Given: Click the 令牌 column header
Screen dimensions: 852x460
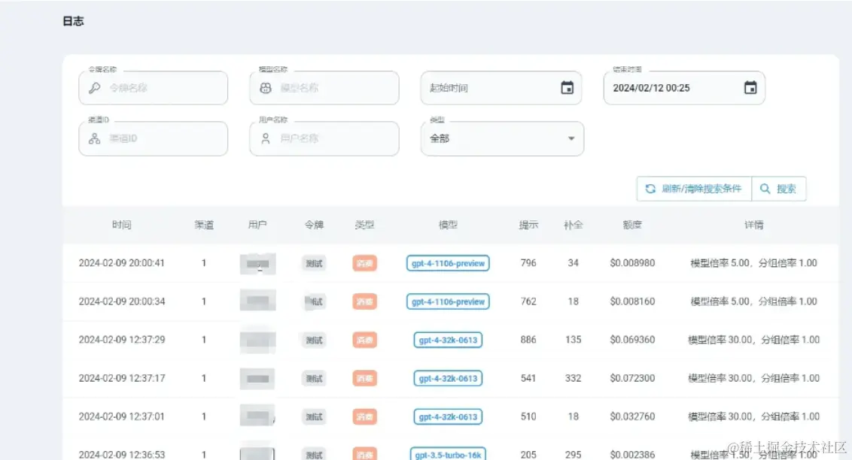Looking at the screenshot, I should (314, 225).
